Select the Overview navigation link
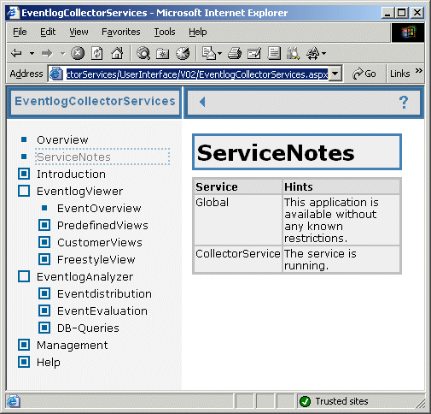Image resolution: width=431 pixels, height=414 pixels. (x=62, y=139)
